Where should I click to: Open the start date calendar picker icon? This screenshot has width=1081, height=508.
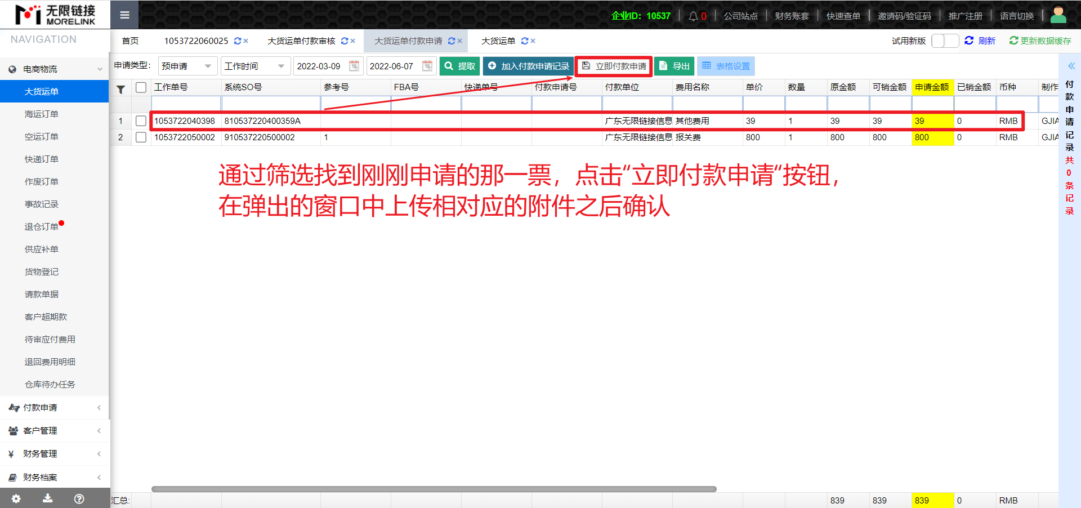click(x=354, y=66)
